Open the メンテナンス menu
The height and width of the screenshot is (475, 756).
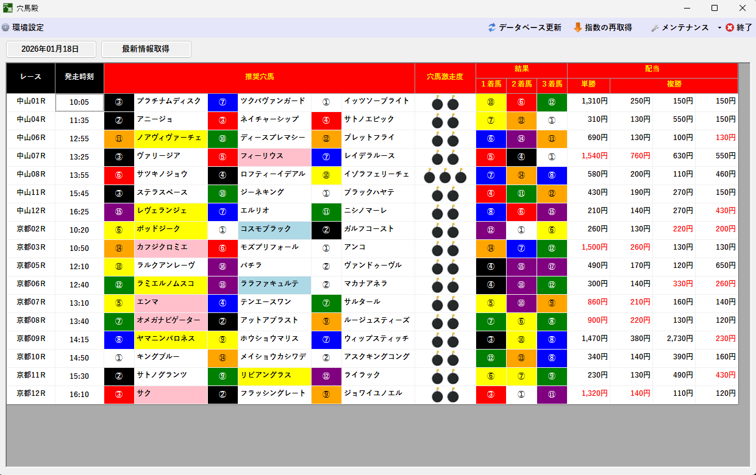[x=685, y=27]
